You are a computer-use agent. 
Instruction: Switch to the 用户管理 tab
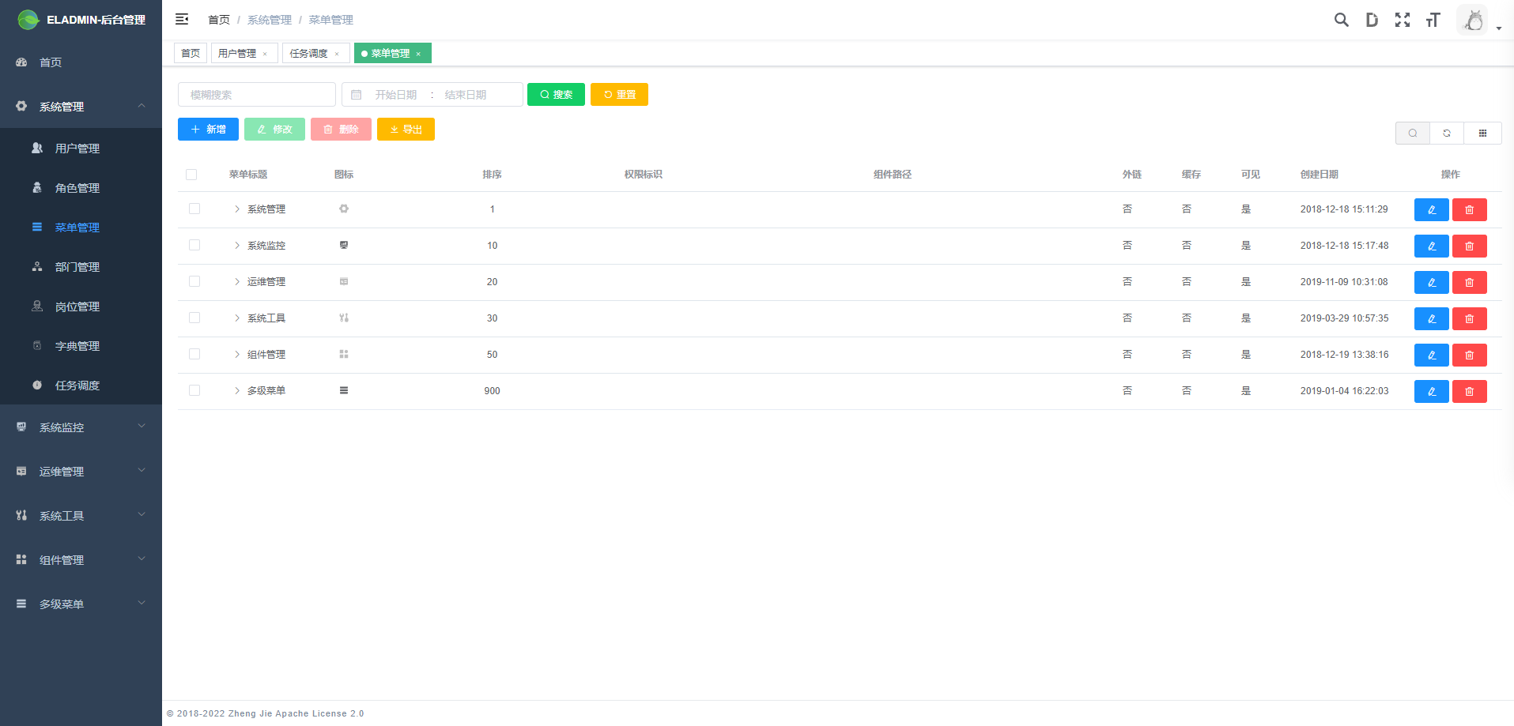pos(237,52)
